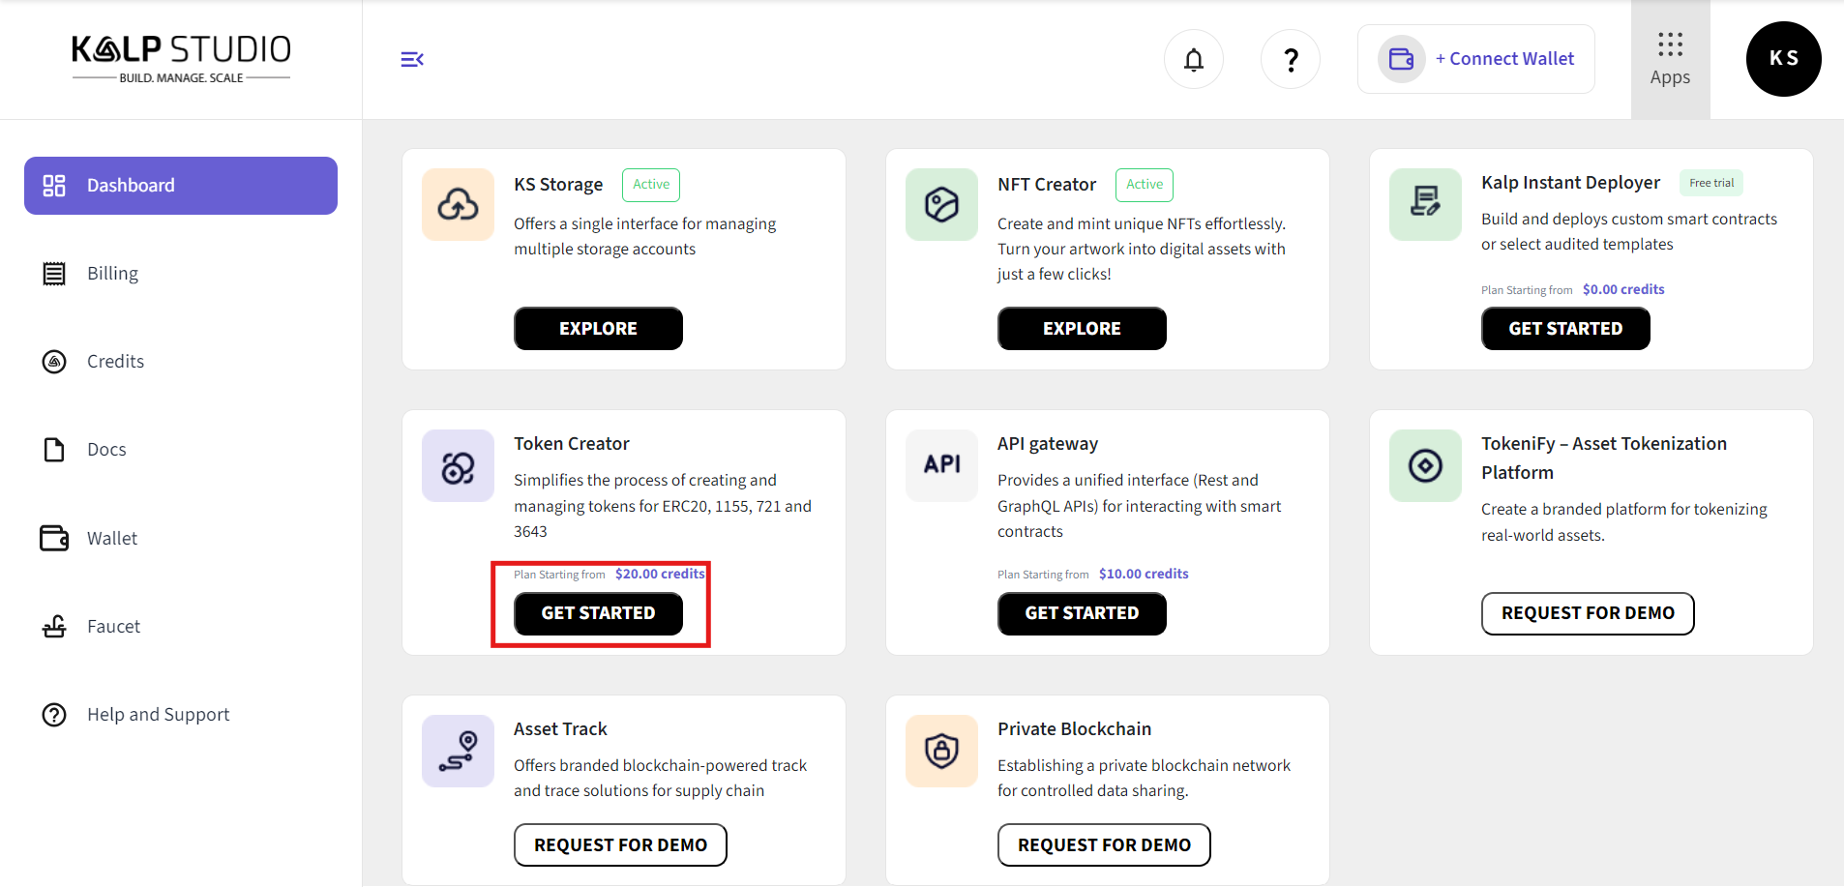Explore the KS Storage service

[598, 329]
